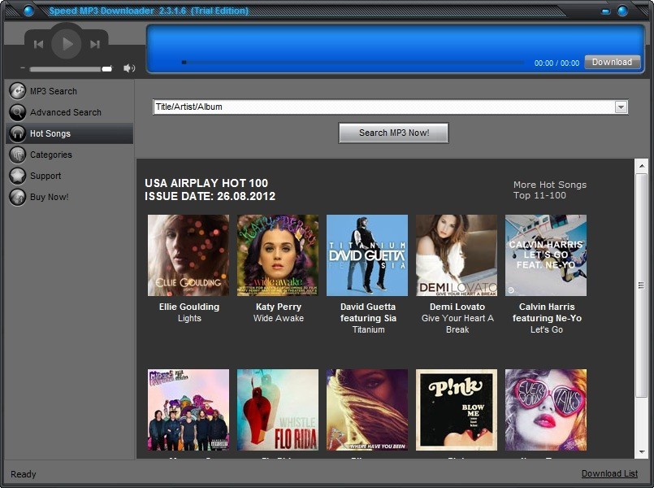Click the Download button
The width and height of the screenshot is (654, 488).
pos(612,61)
